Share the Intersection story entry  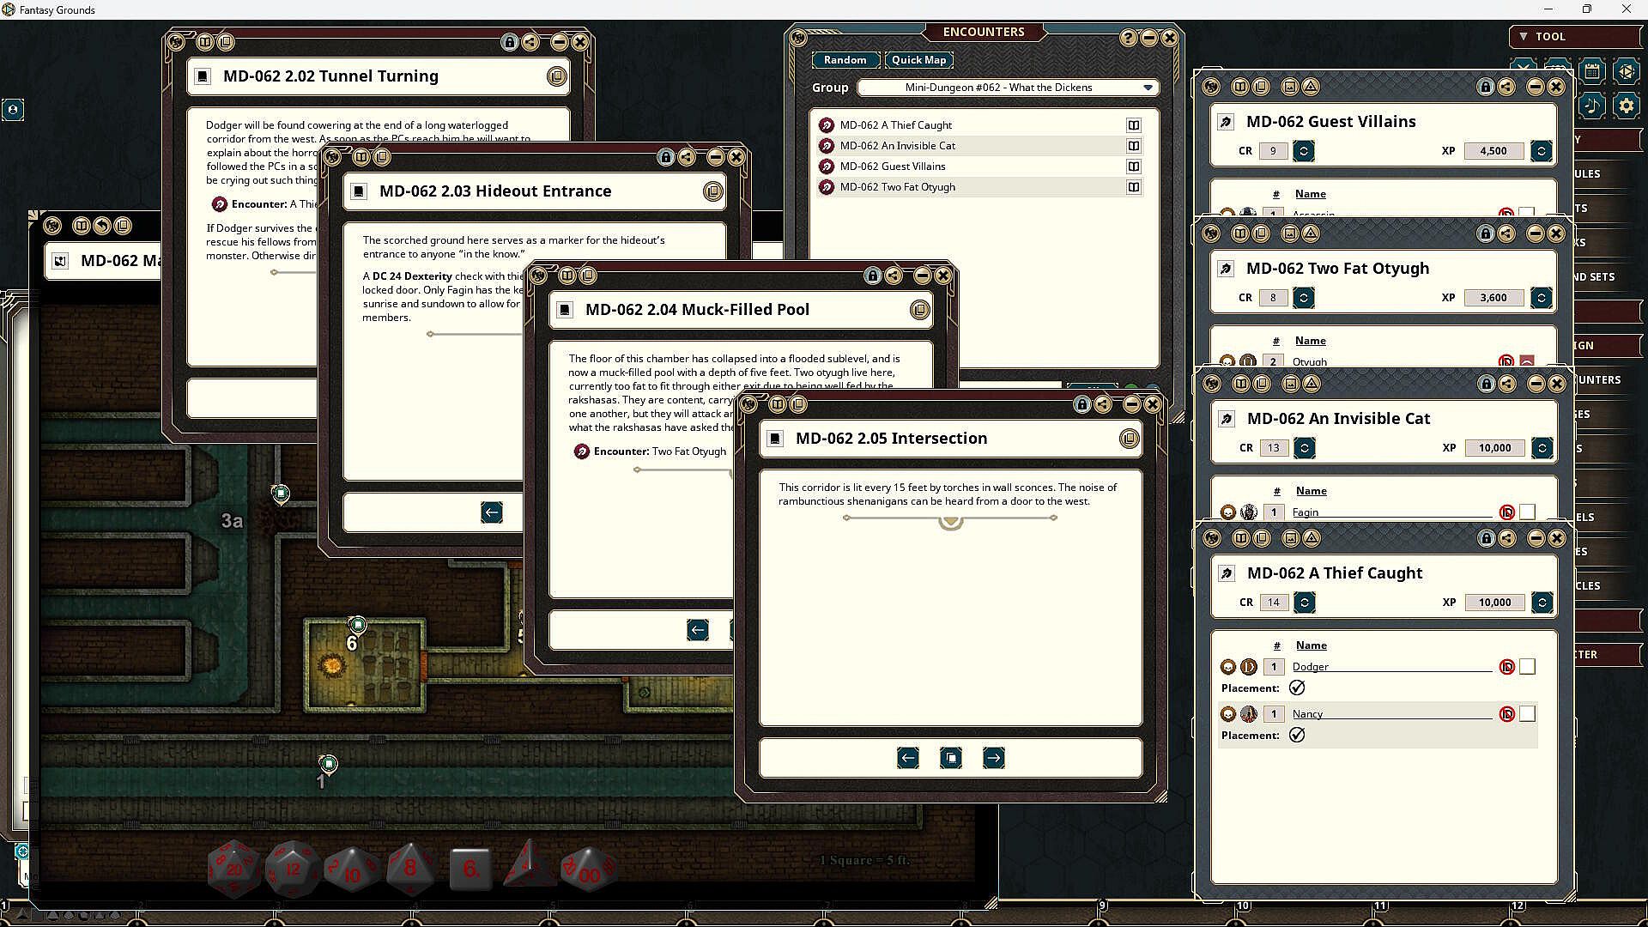tap(1103, 403)
